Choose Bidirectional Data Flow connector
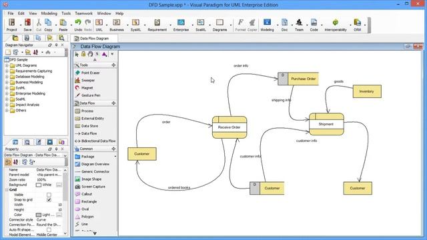Screen dimensions: 427x240 [95, 141]
